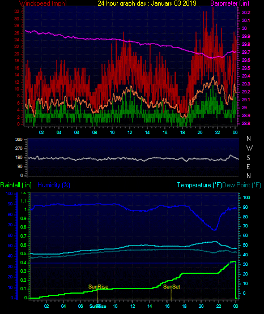Click the yellow 'SunRise' marker label

[x=98, y=287]
